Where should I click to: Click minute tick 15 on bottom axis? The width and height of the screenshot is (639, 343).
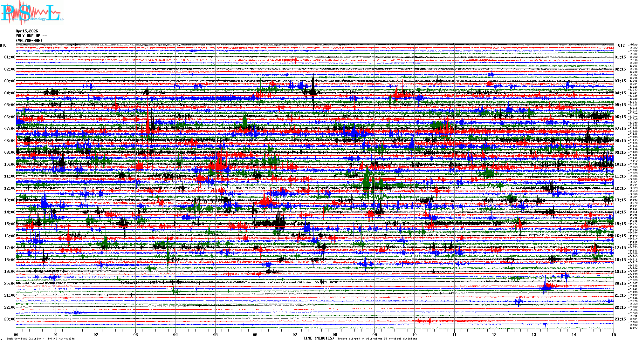pos(613,334)
